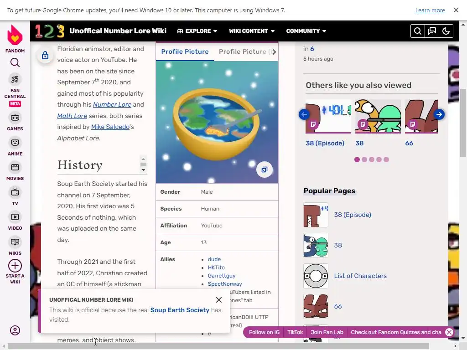Open the ally link dude
467x350 pixels.
point(214,259)
